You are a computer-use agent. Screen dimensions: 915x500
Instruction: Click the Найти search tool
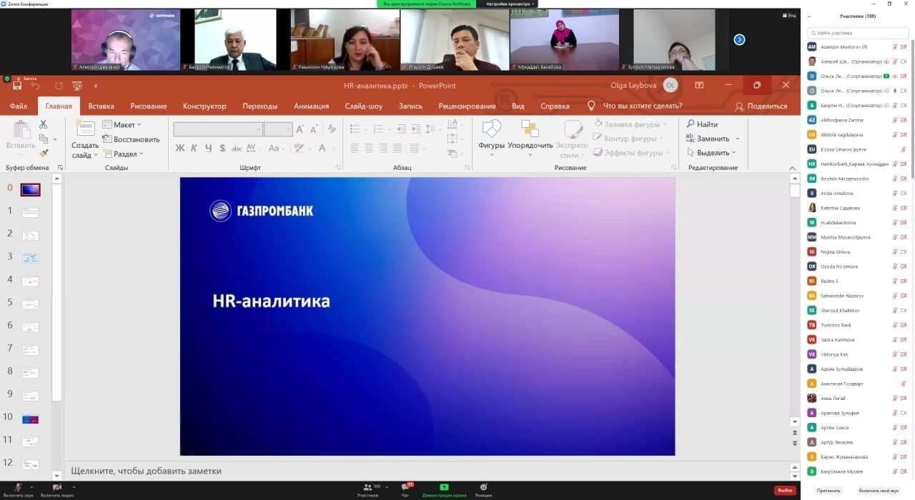pos(701,124)
